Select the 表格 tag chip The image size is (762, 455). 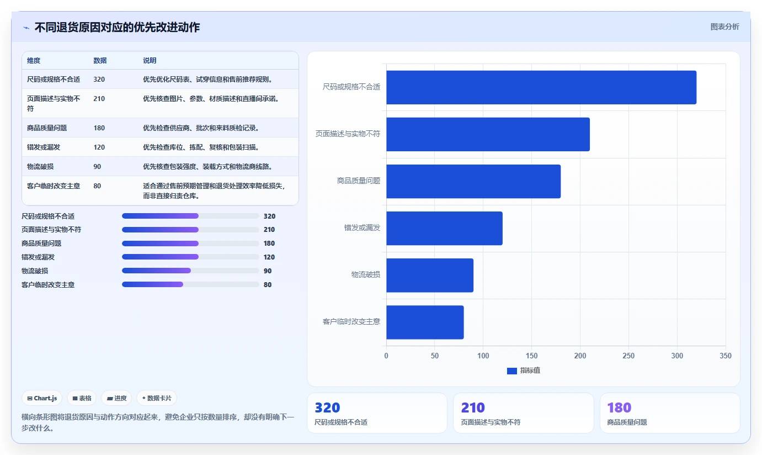coord(82,398)
